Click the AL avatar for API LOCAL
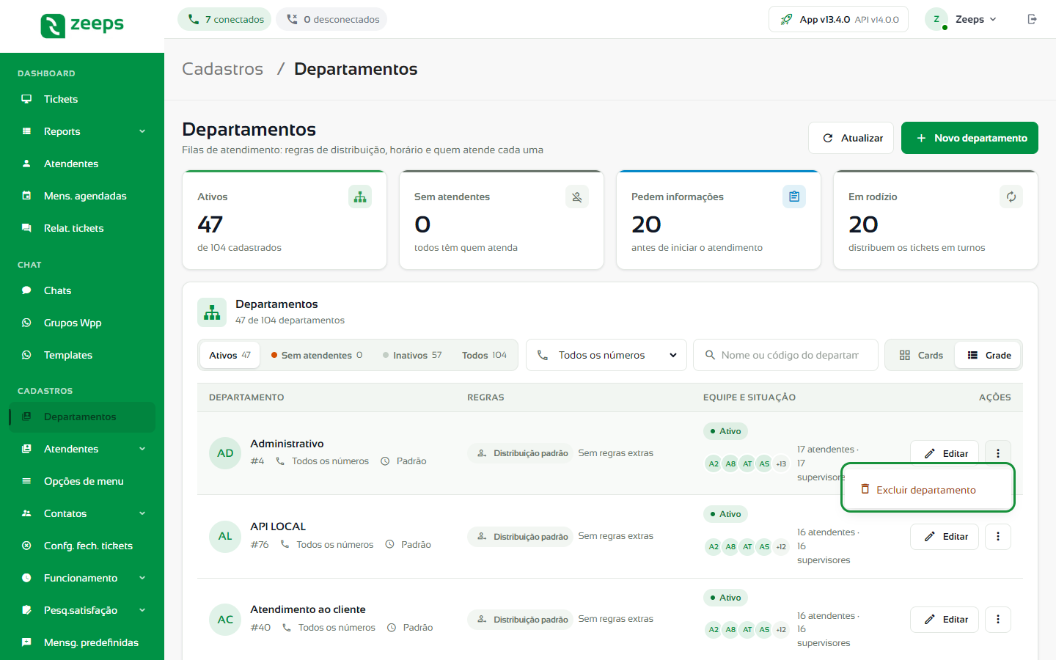 [x=225, y=536]
